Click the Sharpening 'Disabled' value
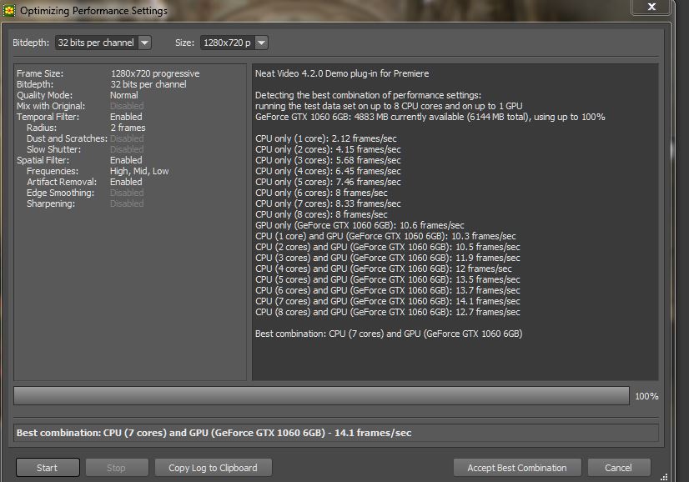Viewport: 689px width, 482px height. [x=127, y=203]
